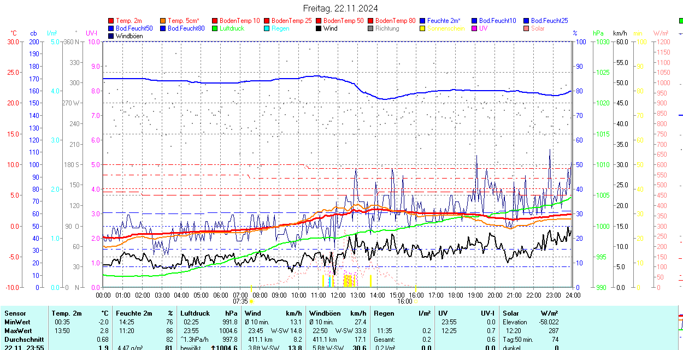The width and height of the screenshot is (683, 350).
Task: Click the red Temp. 2m legend square
Action: 111,21
